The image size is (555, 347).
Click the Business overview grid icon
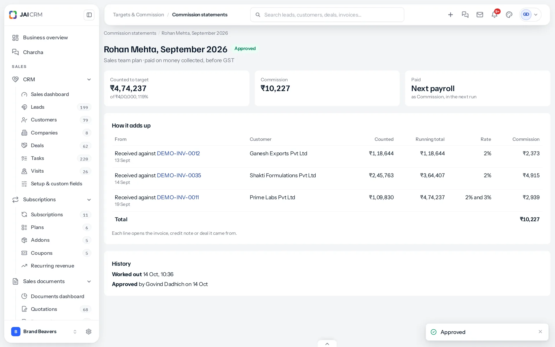pyautogui.click(x=15, y=38)
